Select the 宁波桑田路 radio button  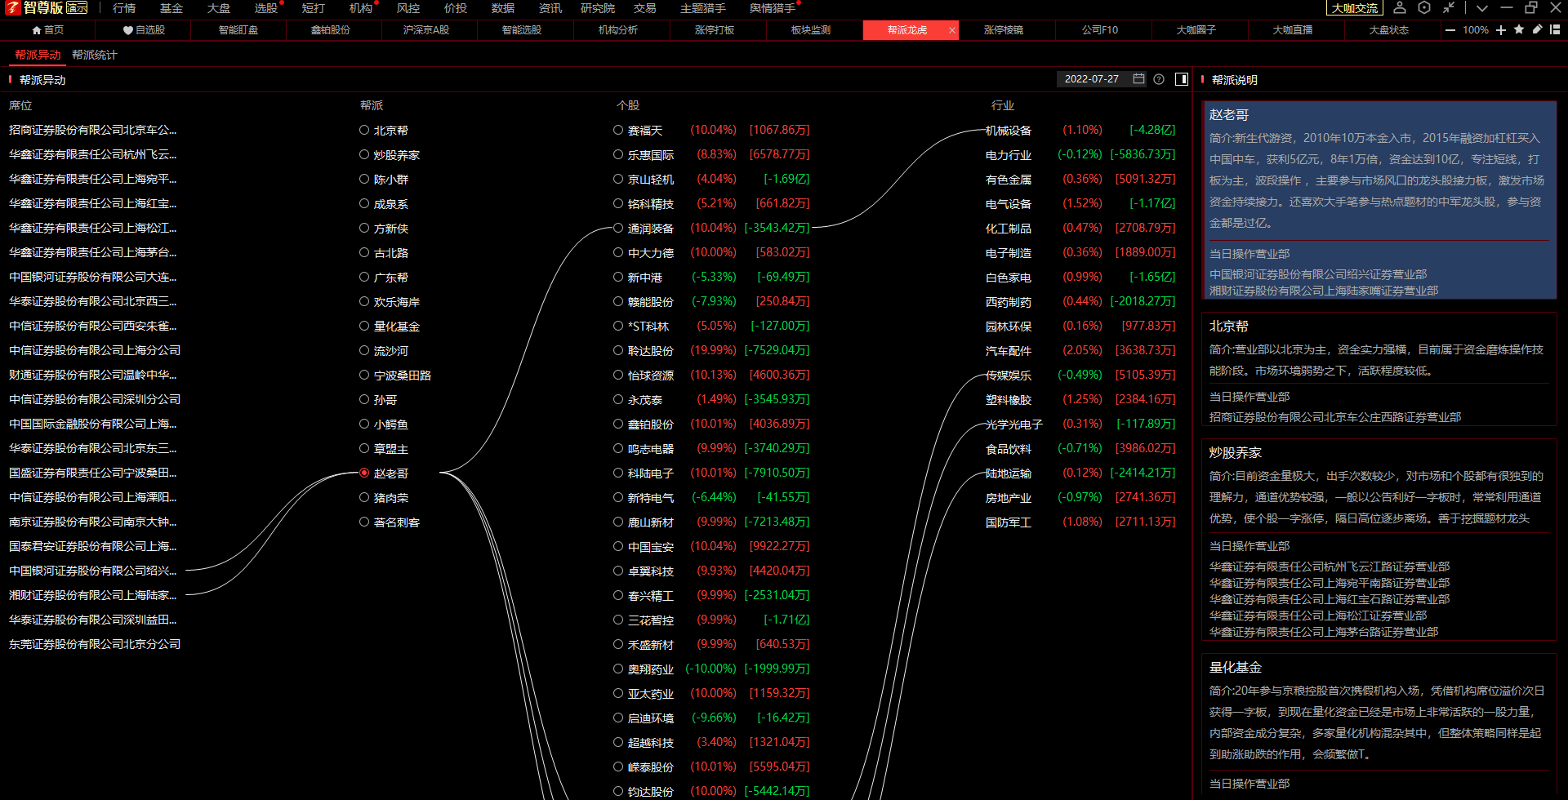click(x=364, y=375)
